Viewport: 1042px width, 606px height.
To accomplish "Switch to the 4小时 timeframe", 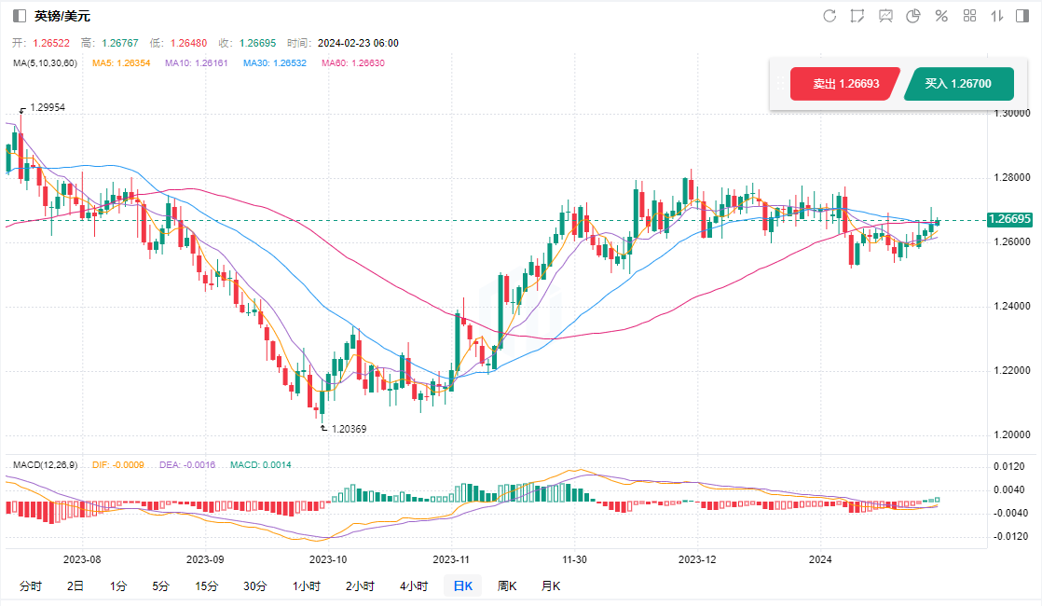I will click(x=413, y=586).
